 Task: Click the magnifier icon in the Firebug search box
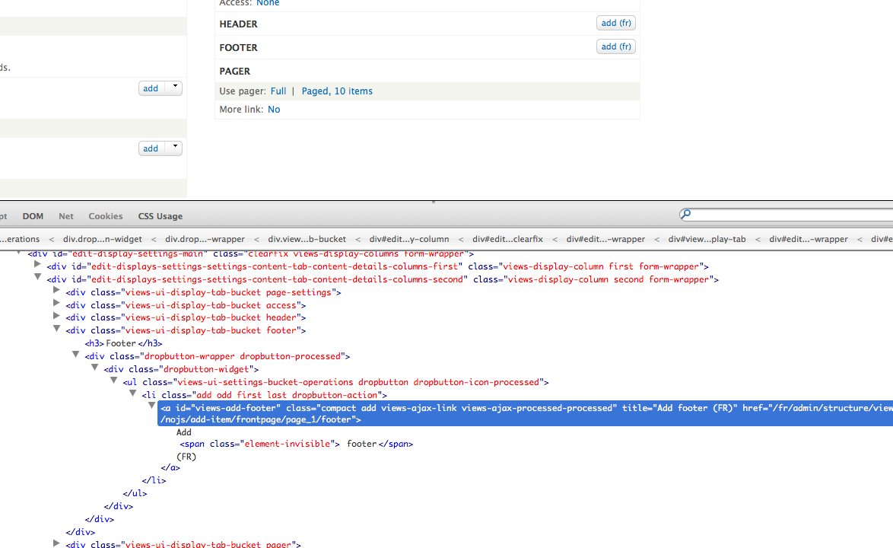pos(685,214)
